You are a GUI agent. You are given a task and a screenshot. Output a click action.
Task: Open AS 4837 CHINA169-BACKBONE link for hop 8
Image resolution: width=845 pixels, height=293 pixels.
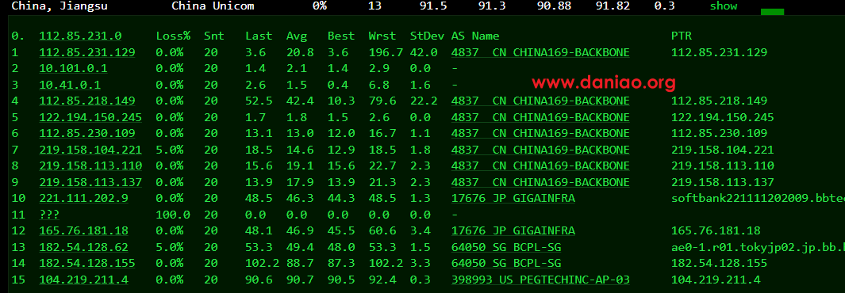(540, 166)
